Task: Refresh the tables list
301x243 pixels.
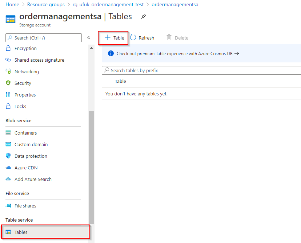Action: click(142, 38)
